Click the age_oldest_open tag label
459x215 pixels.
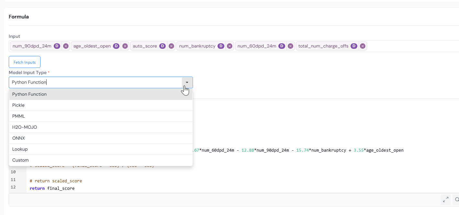pyautogui.click(x=92, y=46)
